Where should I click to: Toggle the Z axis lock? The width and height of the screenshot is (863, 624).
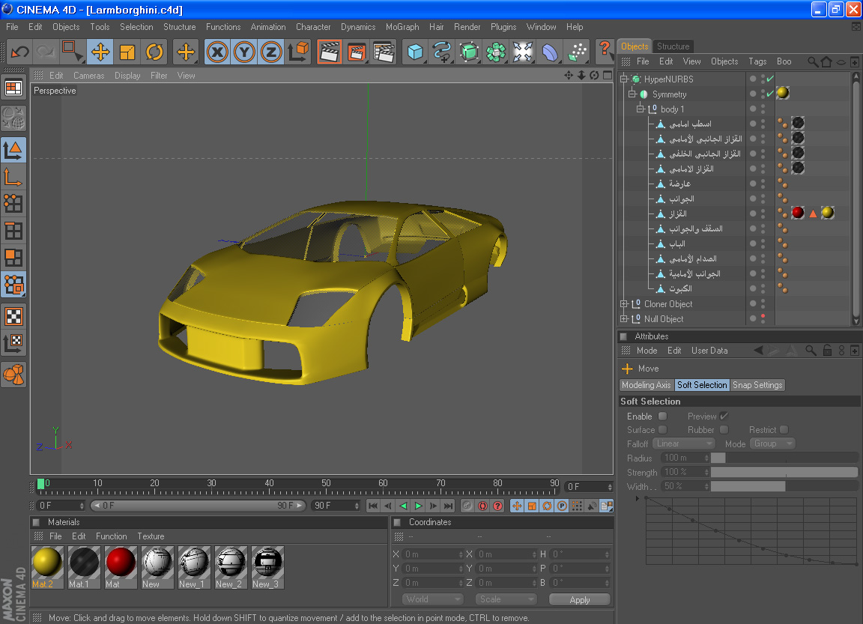pyautogui.click(x=270, y=52)
